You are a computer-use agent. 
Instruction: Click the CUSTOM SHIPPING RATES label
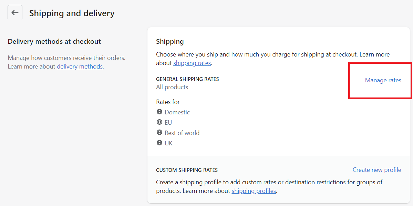(x=186, y=170)
